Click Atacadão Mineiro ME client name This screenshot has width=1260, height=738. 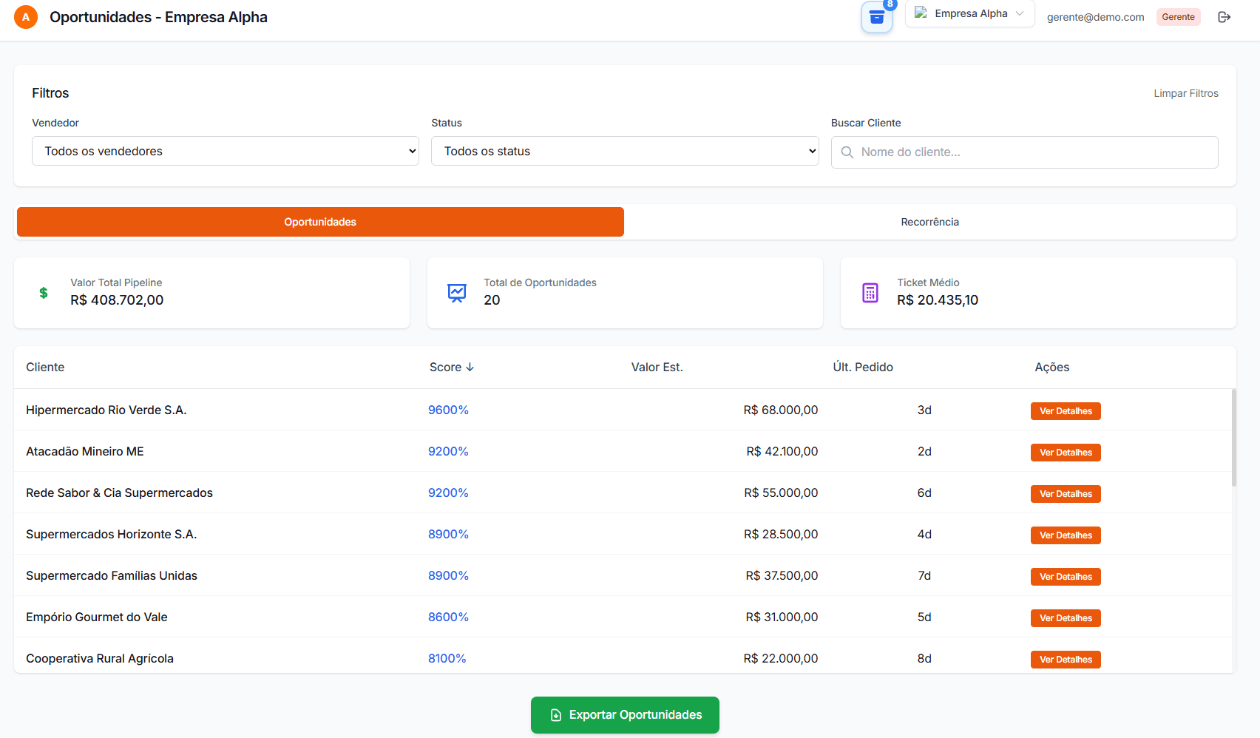click(x=85, y=452)
